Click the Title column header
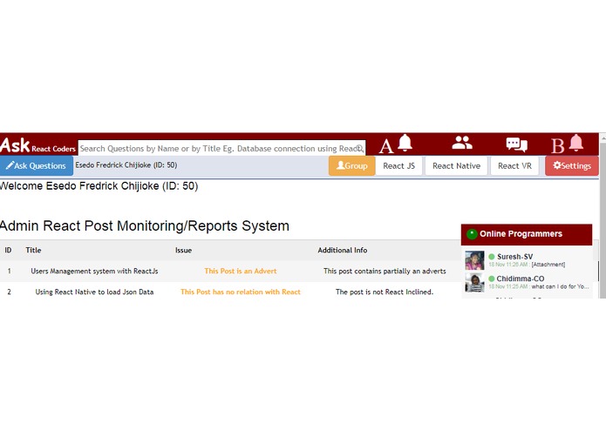 [33, 251]
